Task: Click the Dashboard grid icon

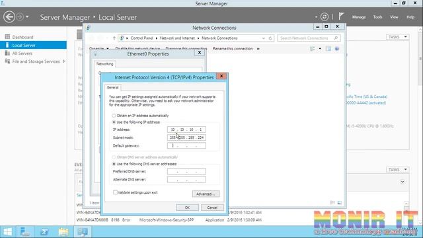Action: click(7, 37)
